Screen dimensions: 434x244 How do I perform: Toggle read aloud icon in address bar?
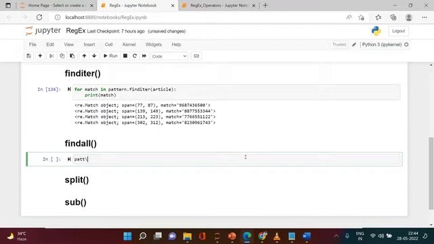(349, 17)
